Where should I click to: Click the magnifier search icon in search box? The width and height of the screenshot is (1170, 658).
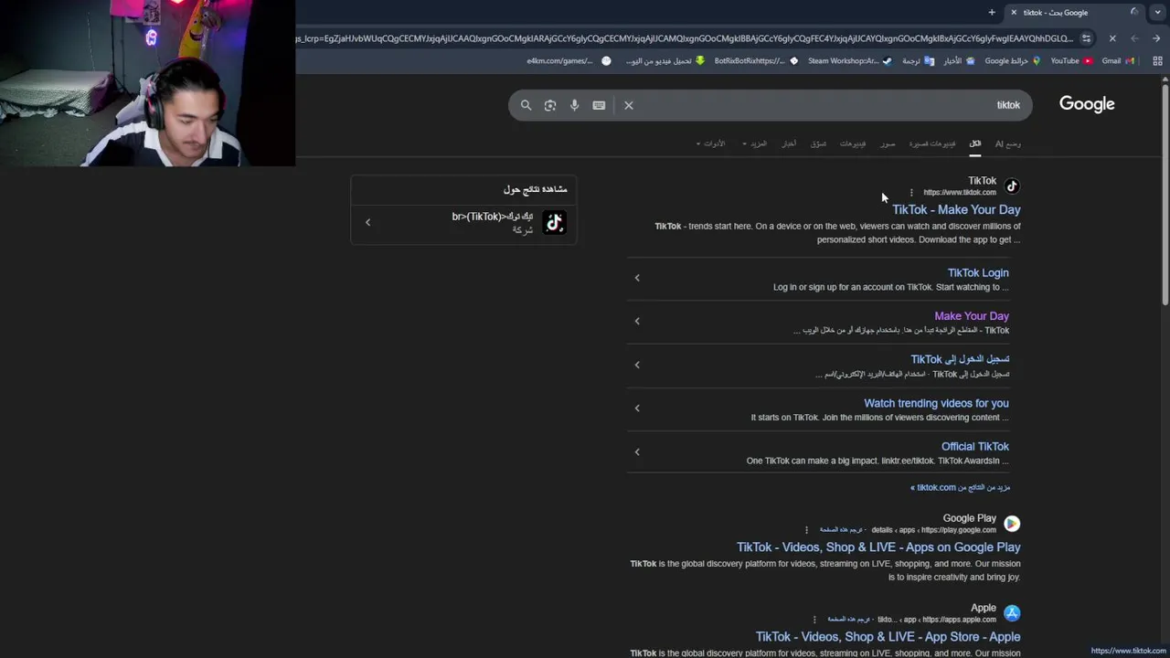[526, 105]
